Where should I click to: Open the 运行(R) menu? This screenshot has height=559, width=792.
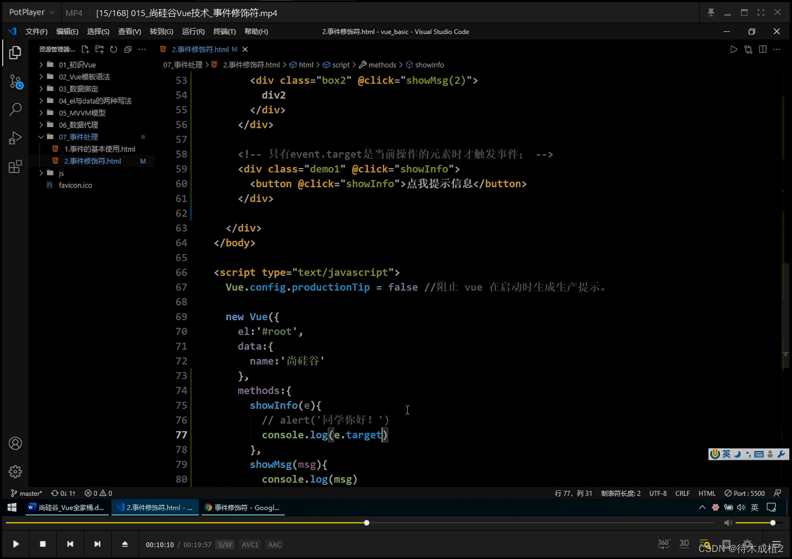tap(193, 32)
